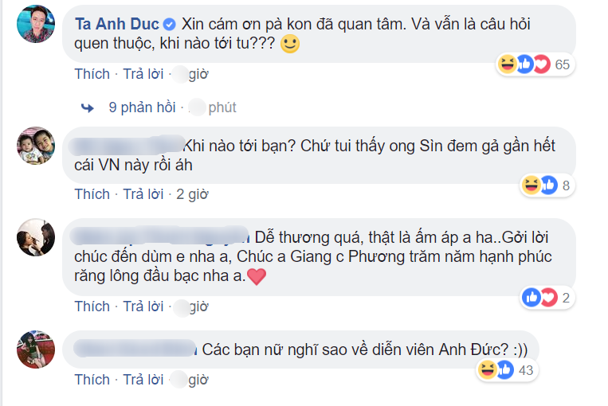Viewport: 608px width, 406px height.
Task: View reactions with count 43 on last comment
Action: point(507,370)
